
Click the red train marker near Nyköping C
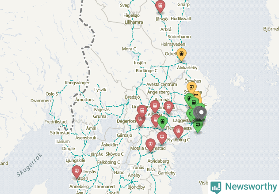tap(162, 137)
